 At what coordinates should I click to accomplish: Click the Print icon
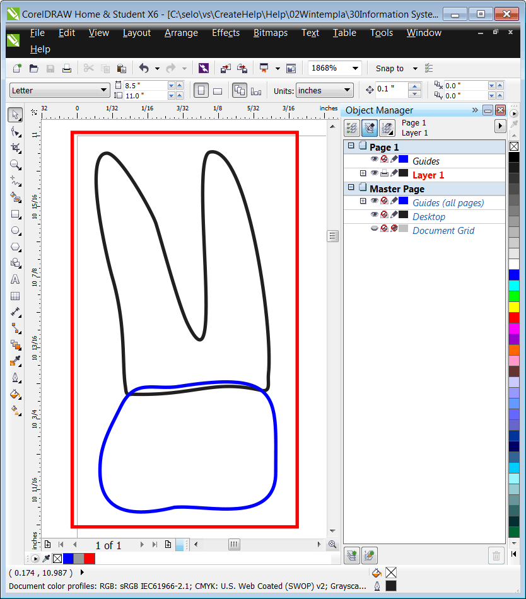tap(67, 68)
